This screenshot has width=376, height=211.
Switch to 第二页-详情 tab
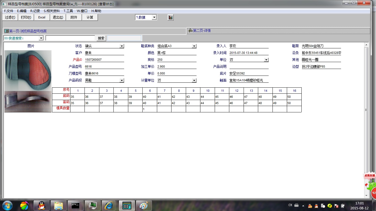pos(278,30)
